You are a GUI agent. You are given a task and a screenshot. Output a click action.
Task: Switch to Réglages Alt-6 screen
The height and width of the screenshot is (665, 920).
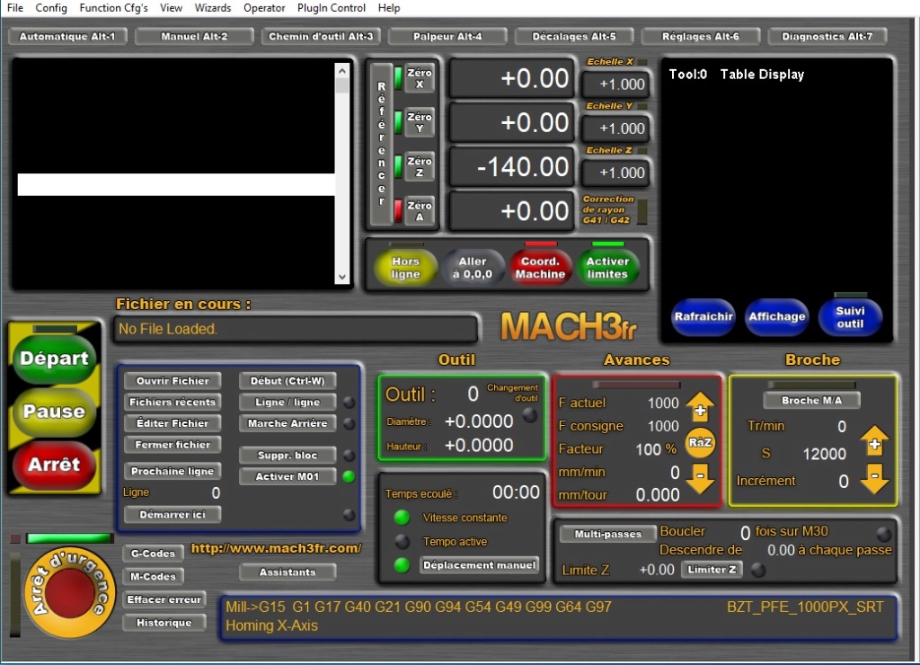[x=701, y=36]
